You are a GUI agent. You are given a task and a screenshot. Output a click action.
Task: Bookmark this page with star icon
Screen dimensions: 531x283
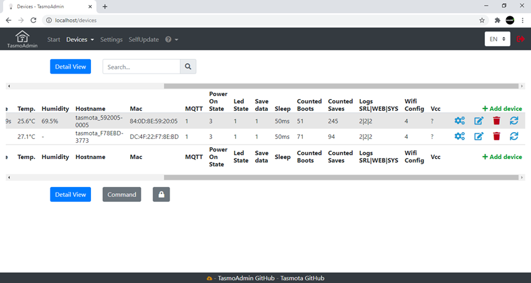click(x=482, y=21)
